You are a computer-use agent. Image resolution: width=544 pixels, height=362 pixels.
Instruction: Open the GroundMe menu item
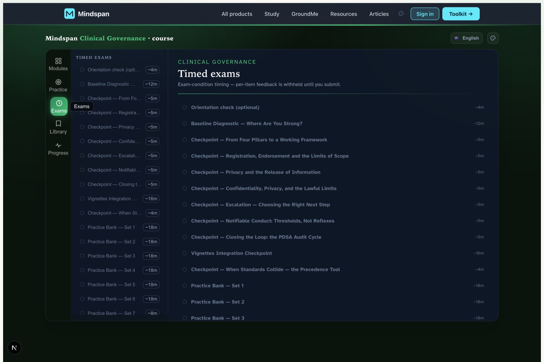[x=305, y=14]
